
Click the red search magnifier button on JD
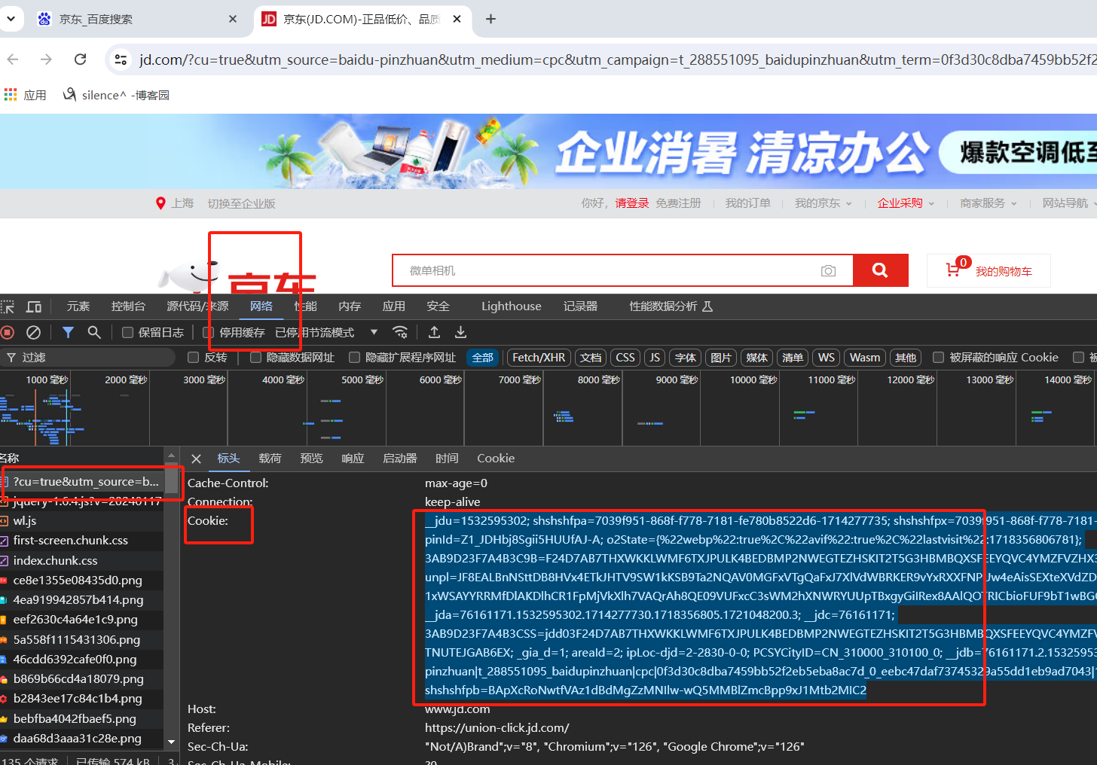point(880,270)
